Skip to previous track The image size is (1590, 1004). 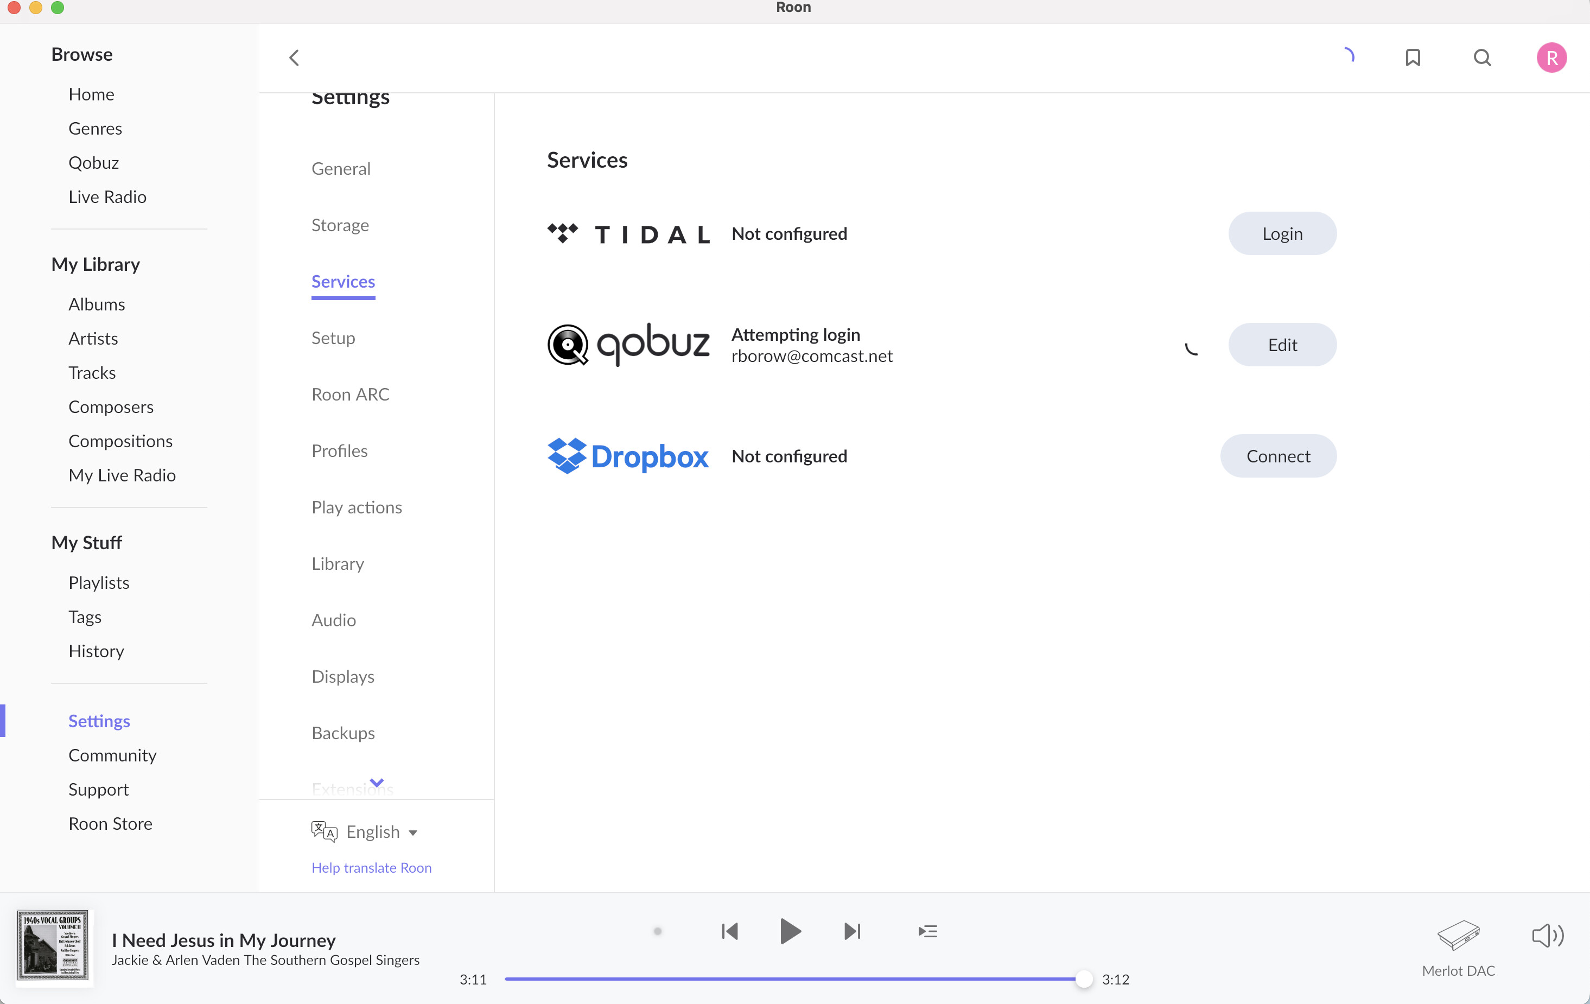(730, 931)
